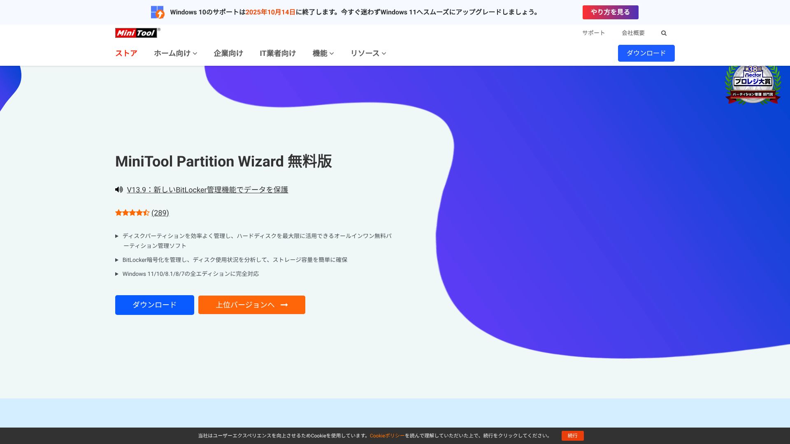
Task: Open the Cookieポリシー link
Action: point(387,436)
